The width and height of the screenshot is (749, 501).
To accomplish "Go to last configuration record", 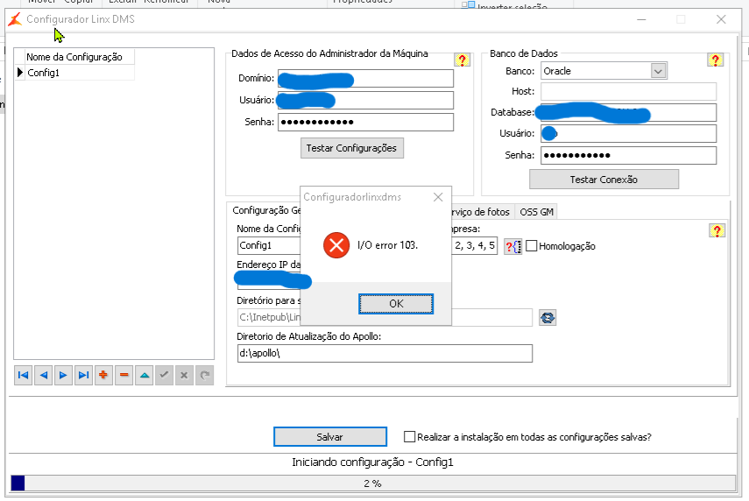I will pos(83,376).
